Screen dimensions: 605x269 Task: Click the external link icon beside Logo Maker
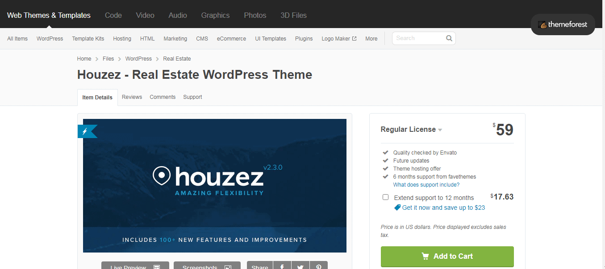tap(354, 39)
